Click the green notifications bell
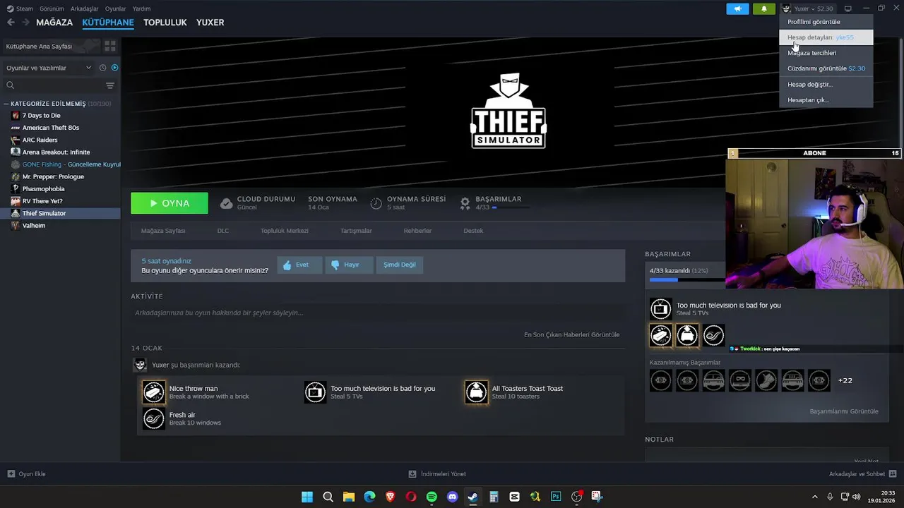The width and height of the screenshot is (904, 508). click(763, 8)
